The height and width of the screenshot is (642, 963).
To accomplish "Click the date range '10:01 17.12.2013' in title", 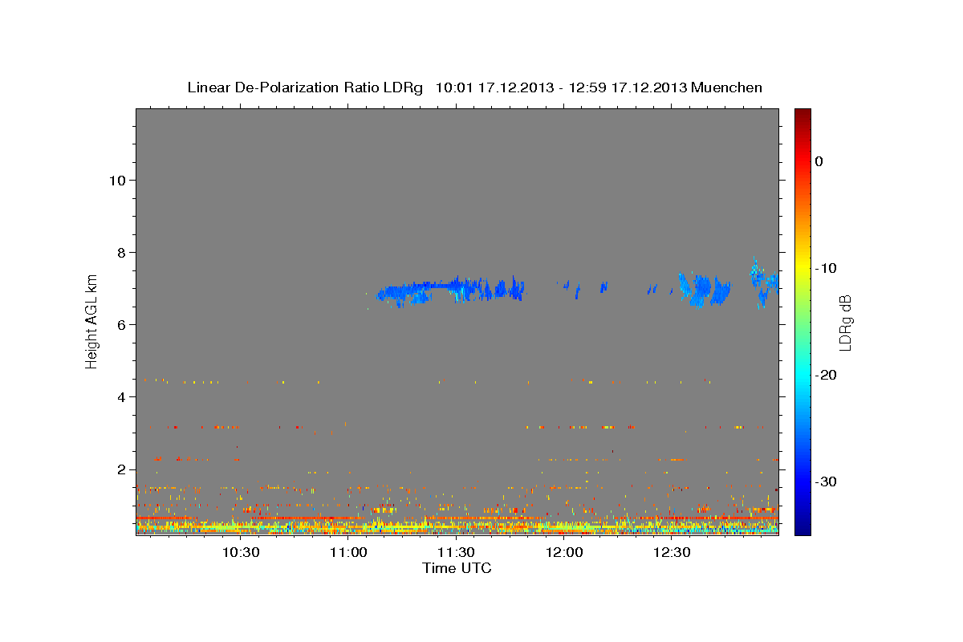I will click(494, 87).
